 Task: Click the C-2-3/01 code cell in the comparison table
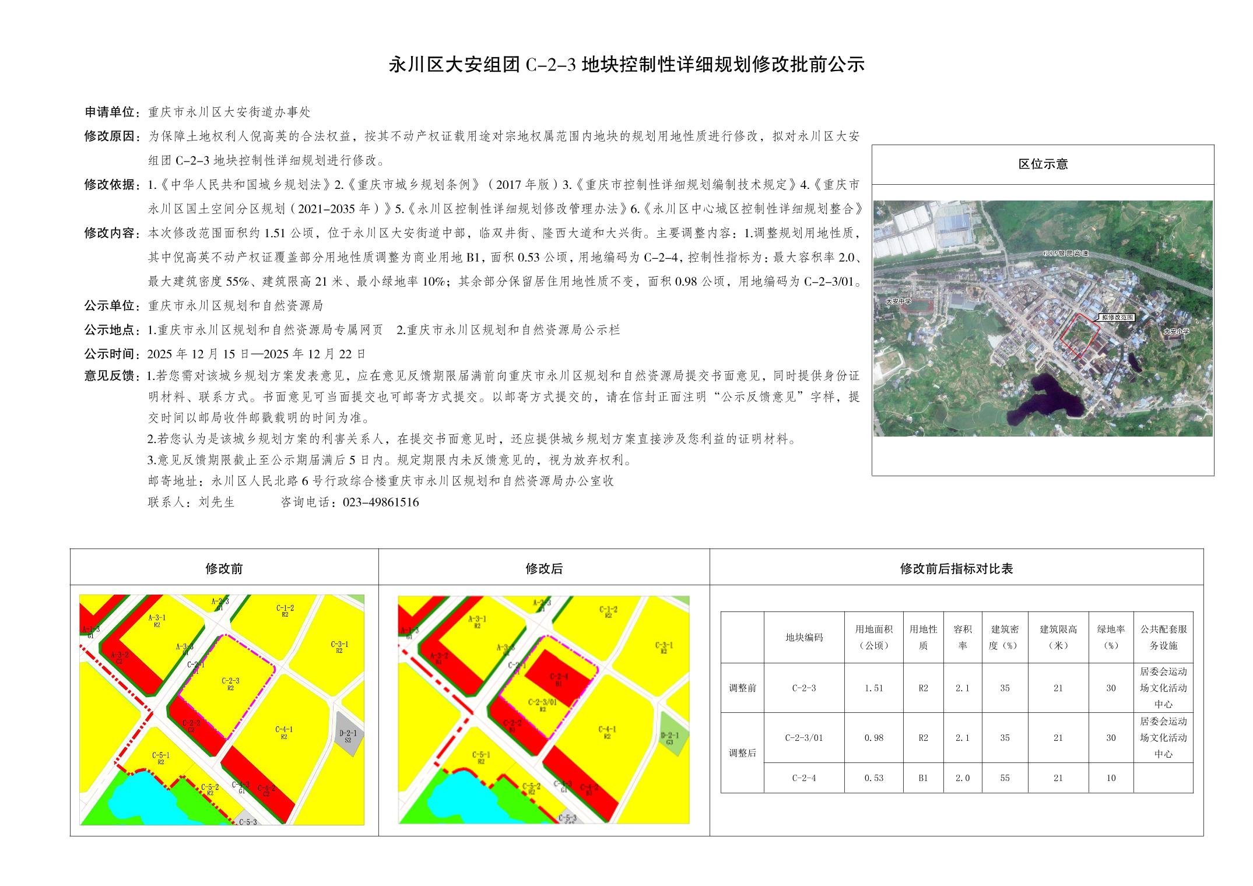coord(803,738)
